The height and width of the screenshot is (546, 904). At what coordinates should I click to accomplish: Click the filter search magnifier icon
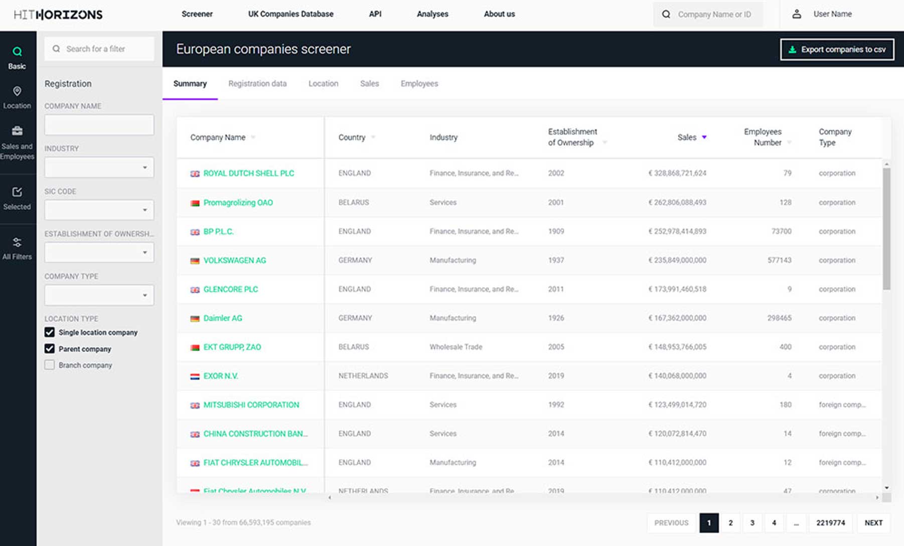tap(56, 49)
